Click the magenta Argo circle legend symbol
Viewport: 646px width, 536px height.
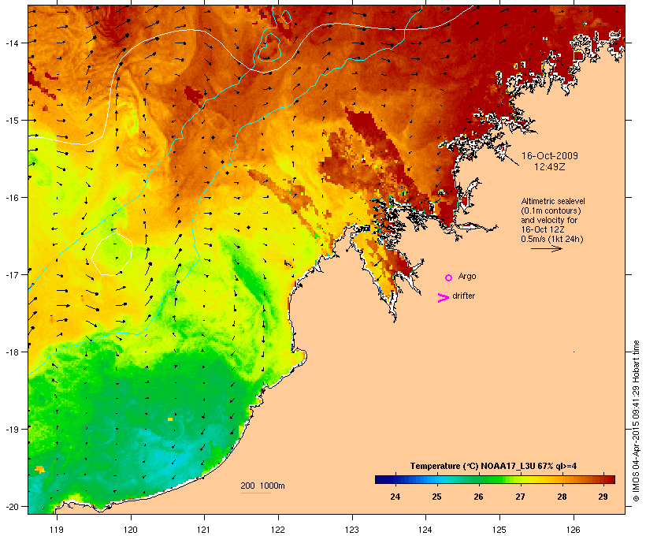tap(449, 277)
